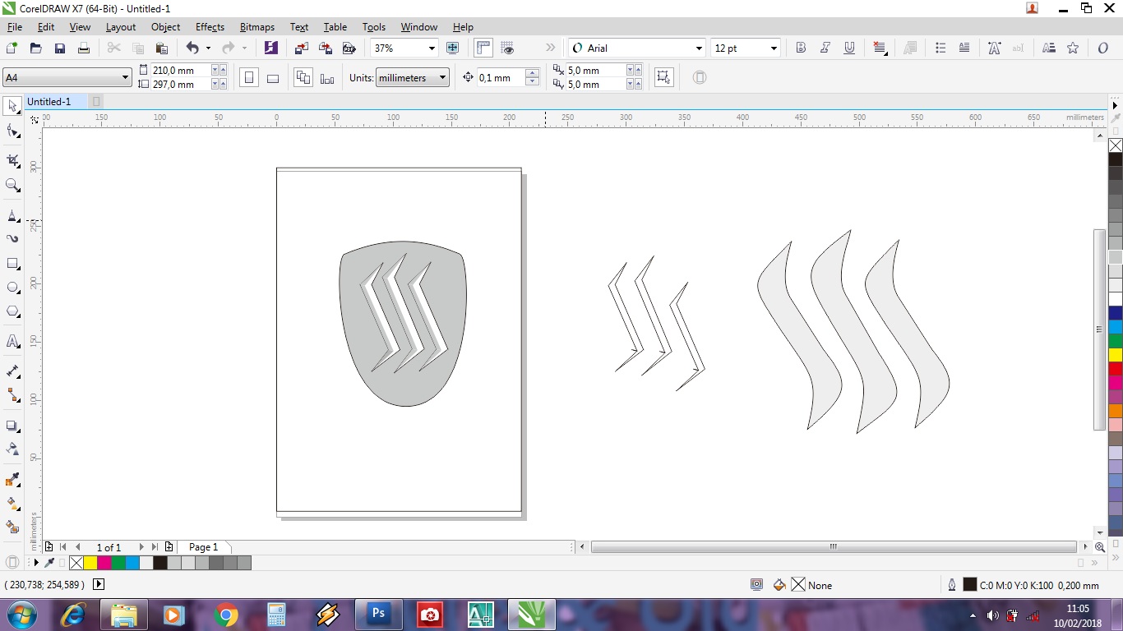This screenshot has height=631, width=1123.
Task: Open the Object menu
Action: click(x=165, y=27)
